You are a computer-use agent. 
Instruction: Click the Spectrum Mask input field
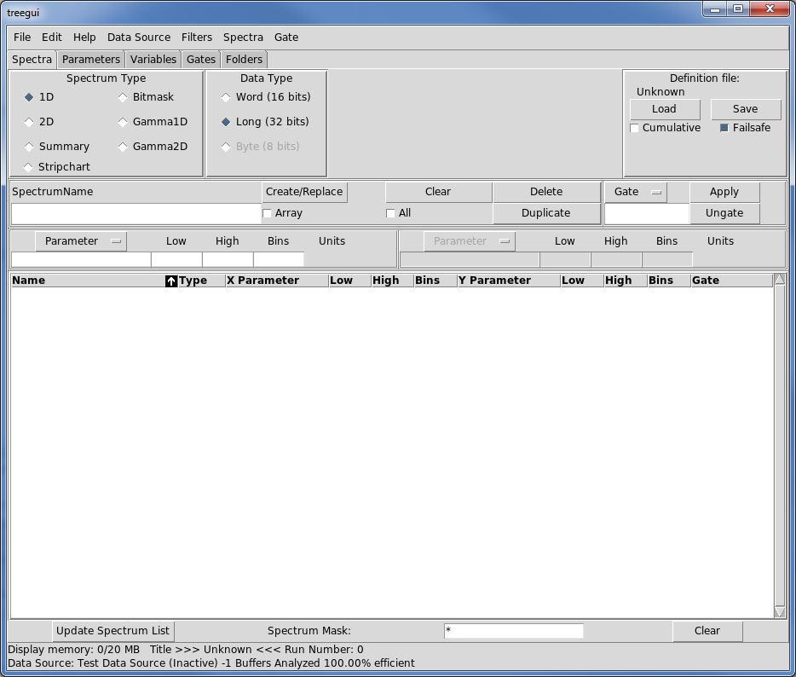(x=514, y=631)
